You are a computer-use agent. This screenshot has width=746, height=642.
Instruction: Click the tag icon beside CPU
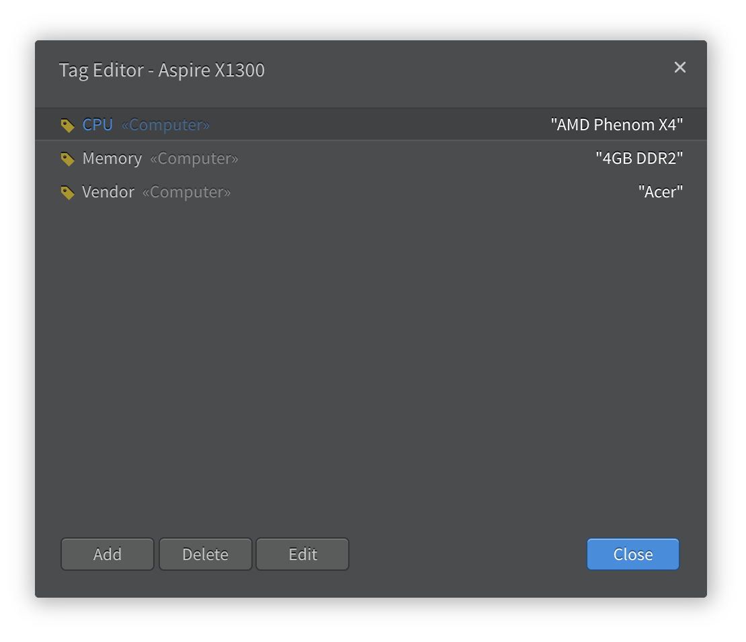pos(68,126)
